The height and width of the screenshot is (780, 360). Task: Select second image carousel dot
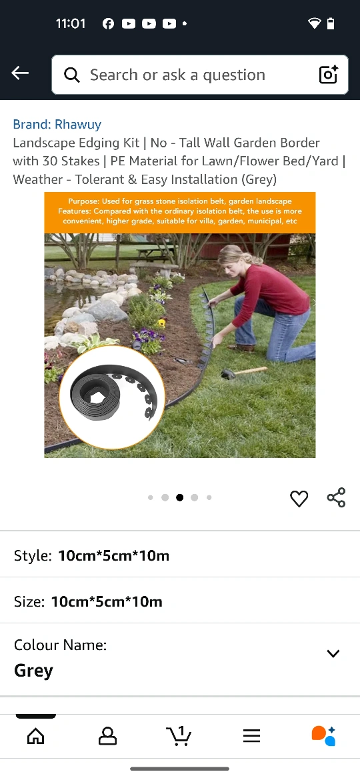click(165, 497)
